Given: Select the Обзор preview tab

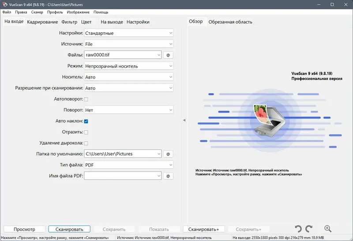Looking at the screenshot, I should coord(195,21).
